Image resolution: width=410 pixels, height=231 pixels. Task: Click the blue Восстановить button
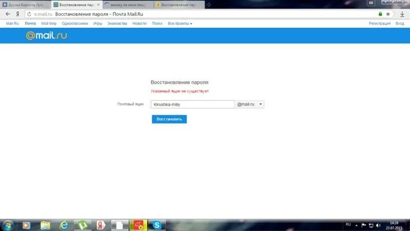(169, 119)
